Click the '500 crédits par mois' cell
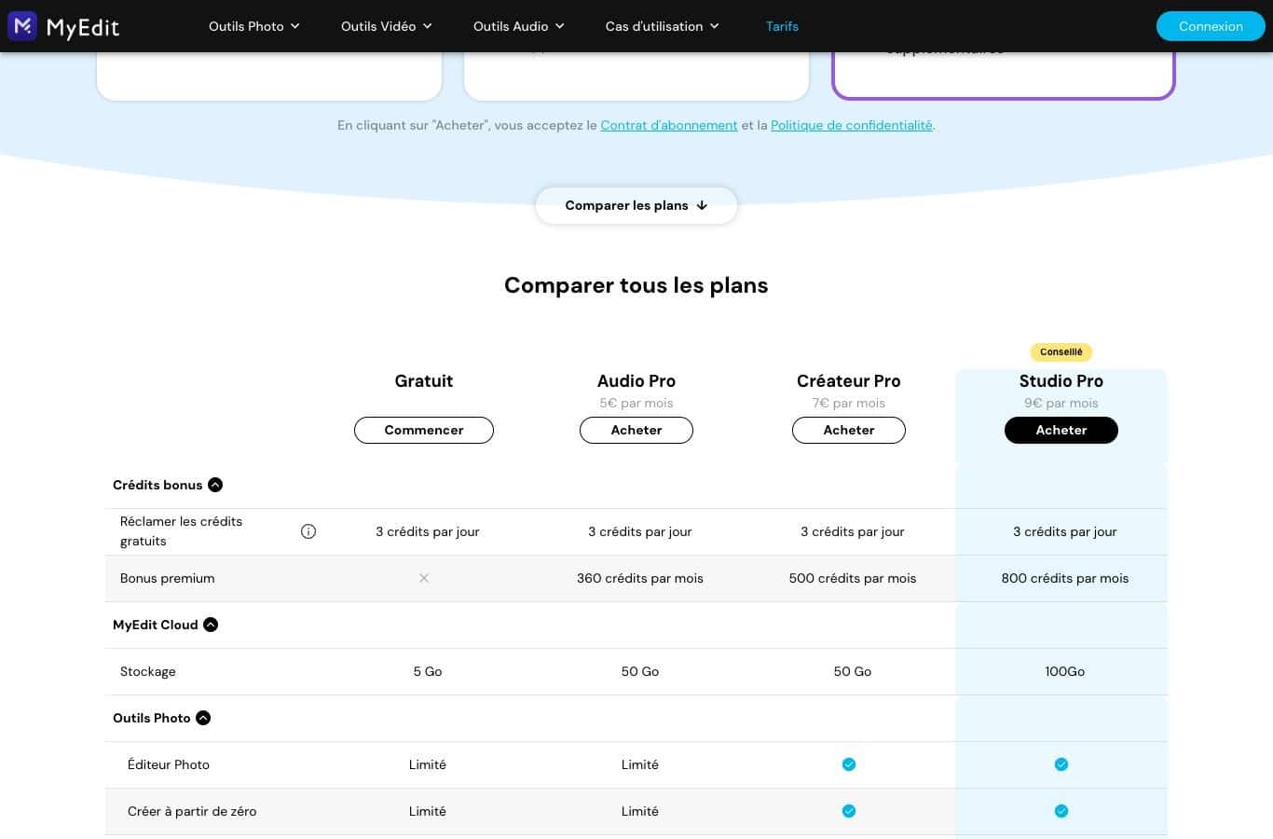 pyautogui.click(x=853, y=578)
